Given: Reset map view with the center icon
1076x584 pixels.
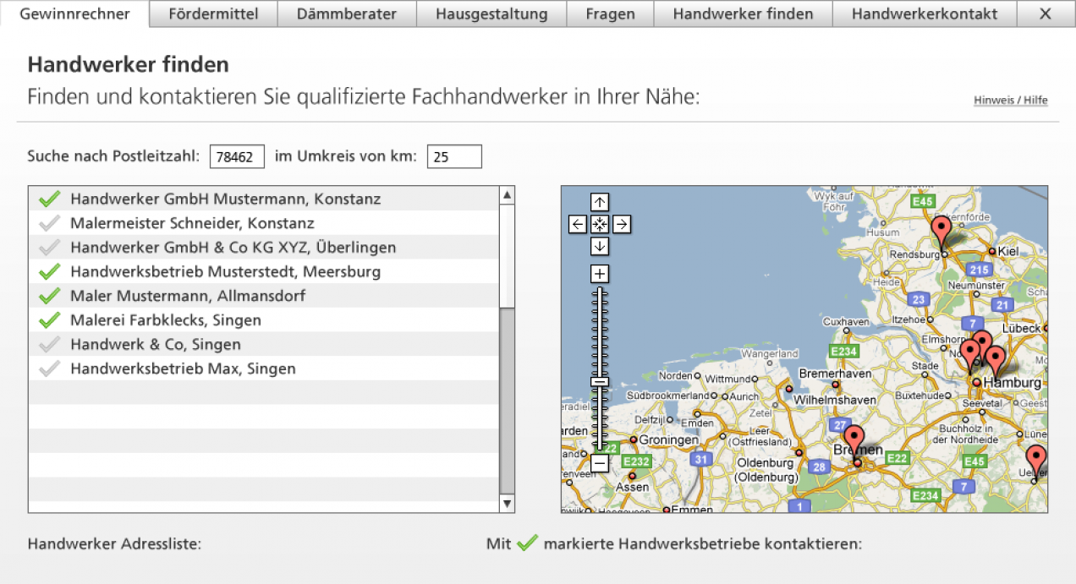Looking at the screenshot, I should point(600,224).
